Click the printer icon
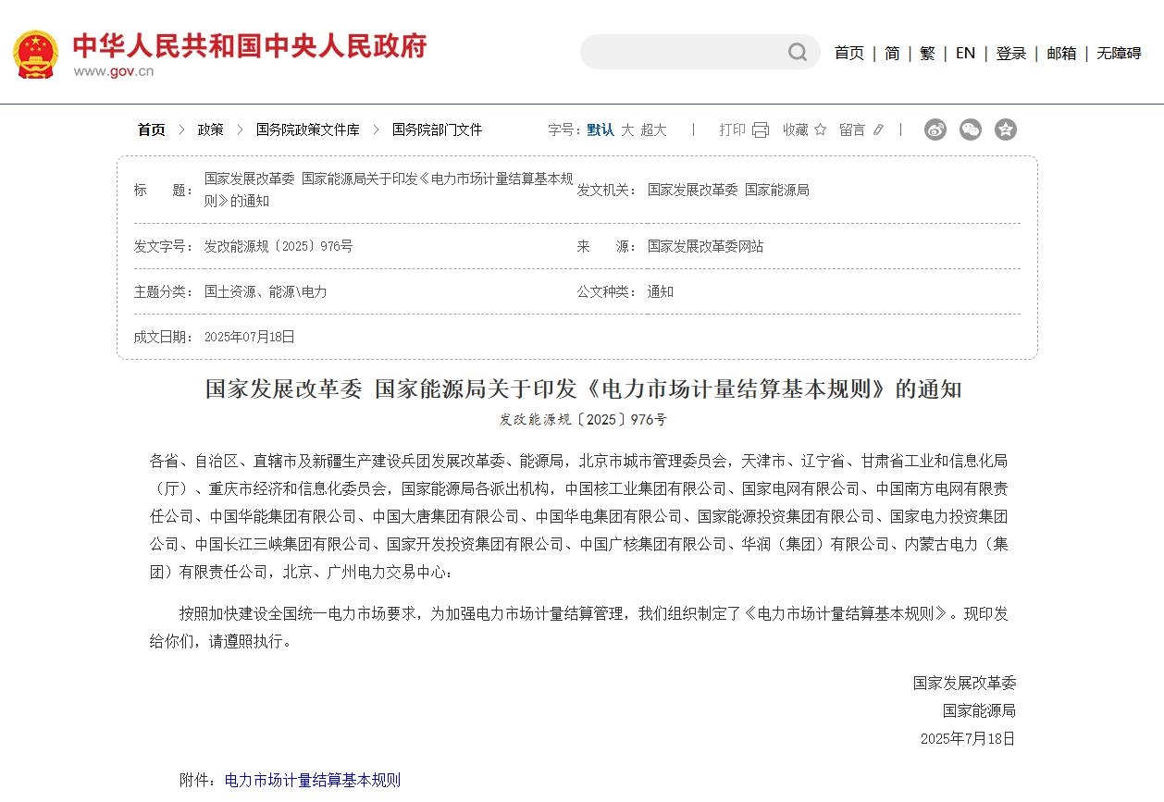Image resolution: width=1164 pixels, height=802 pixels. pyautogui.click(x=761, y=130)
